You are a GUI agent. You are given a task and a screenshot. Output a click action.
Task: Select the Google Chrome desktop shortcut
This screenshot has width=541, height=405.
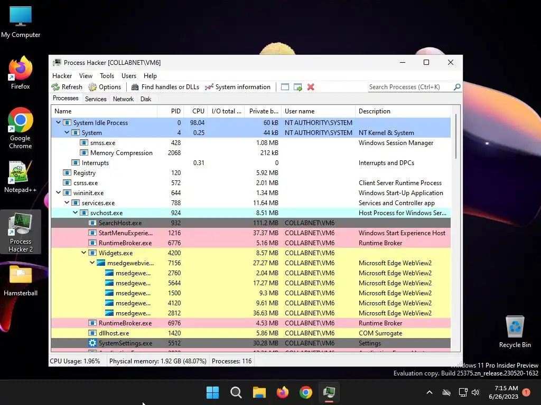click(21, 128)
